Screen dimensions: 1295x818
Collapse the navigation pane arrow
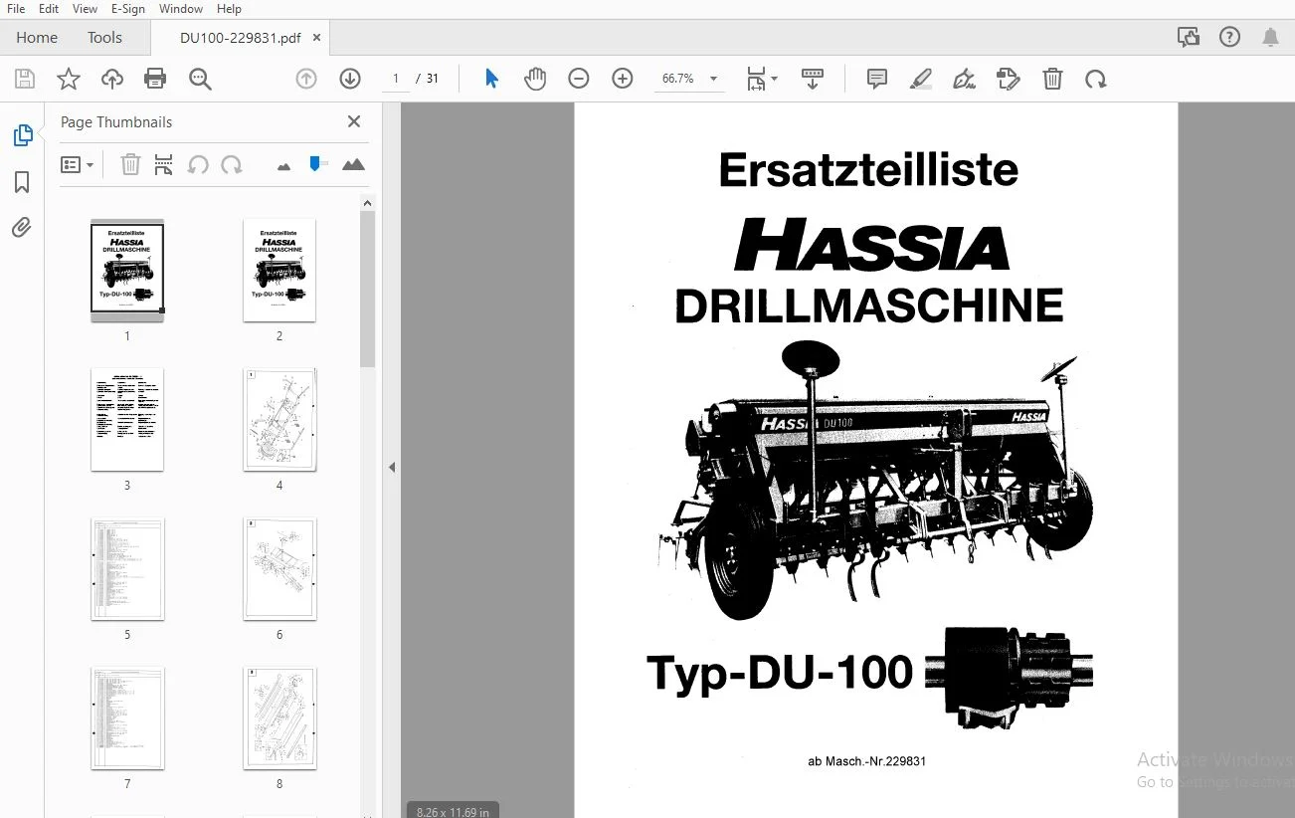(x=392, y=467)
